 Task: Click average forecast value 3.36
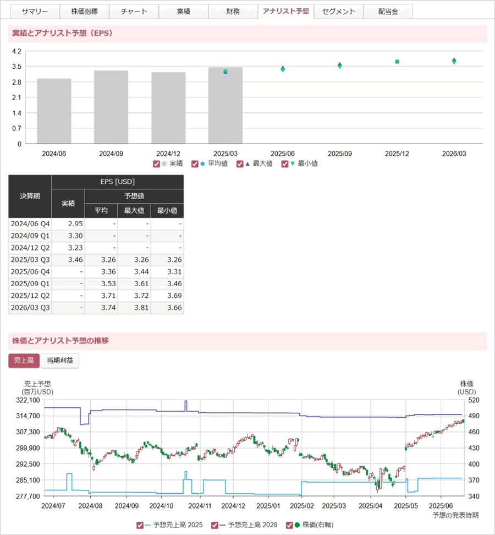[x=108, y=271]
